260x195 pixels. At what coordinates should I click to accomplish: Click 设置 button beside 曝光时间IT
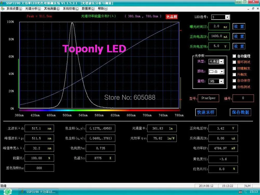click(239, 27)
